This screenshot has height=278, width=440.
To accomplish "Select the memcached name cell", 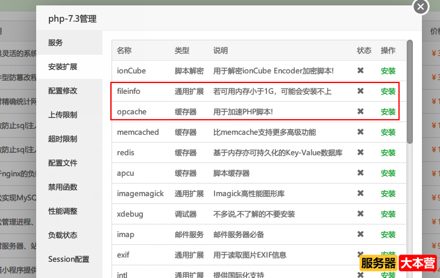I will coord(138,132).
